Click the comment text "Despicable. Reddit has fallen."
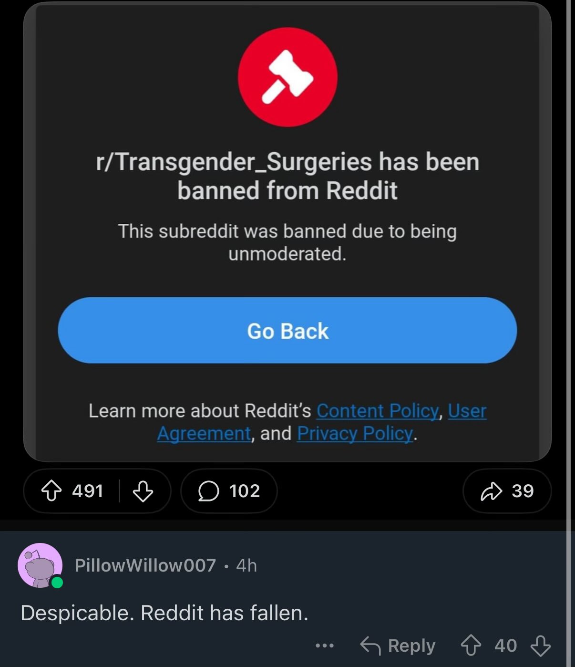The height and width of the screenshot is (667, 575). [x=164, y=613]
